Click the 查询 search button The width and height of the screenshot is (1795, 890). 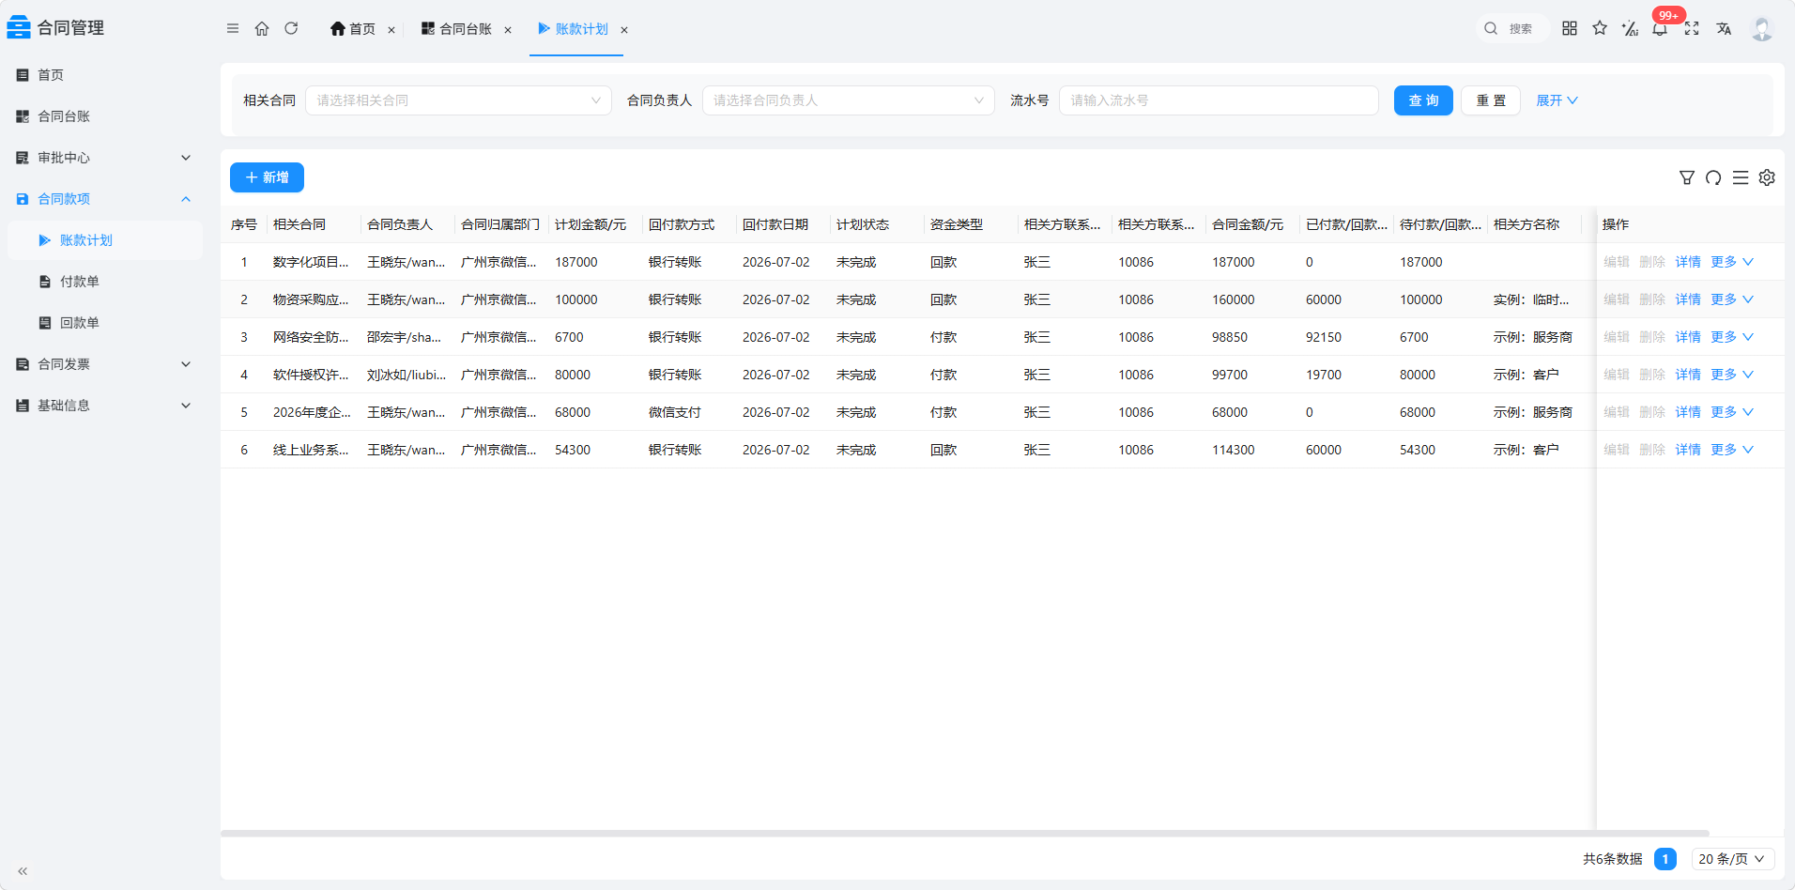(1423, 100)
